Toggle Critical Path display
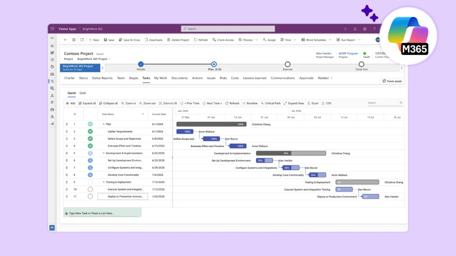This screenshot has height=256, width=456. pos(270,103)
